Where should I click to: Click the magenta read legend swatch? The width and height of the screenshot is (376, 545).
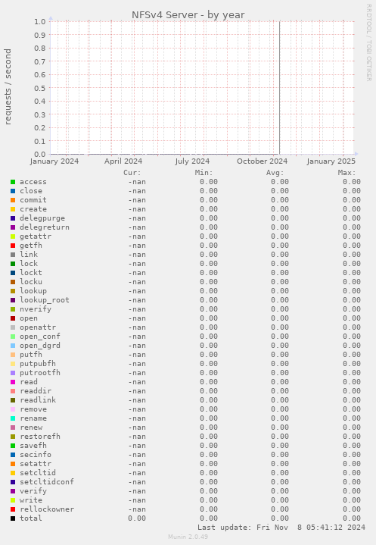(13, 382)
